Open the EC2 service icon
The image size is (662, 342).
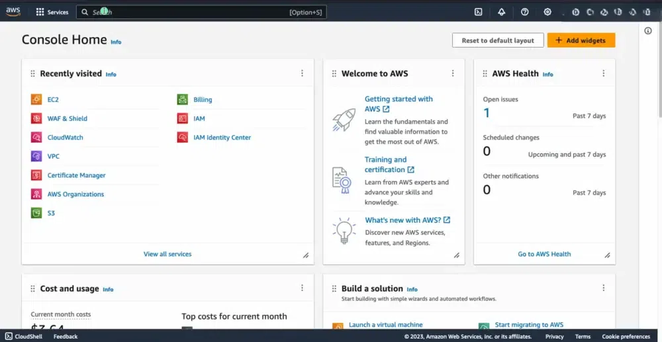click(x=36, y=100)
